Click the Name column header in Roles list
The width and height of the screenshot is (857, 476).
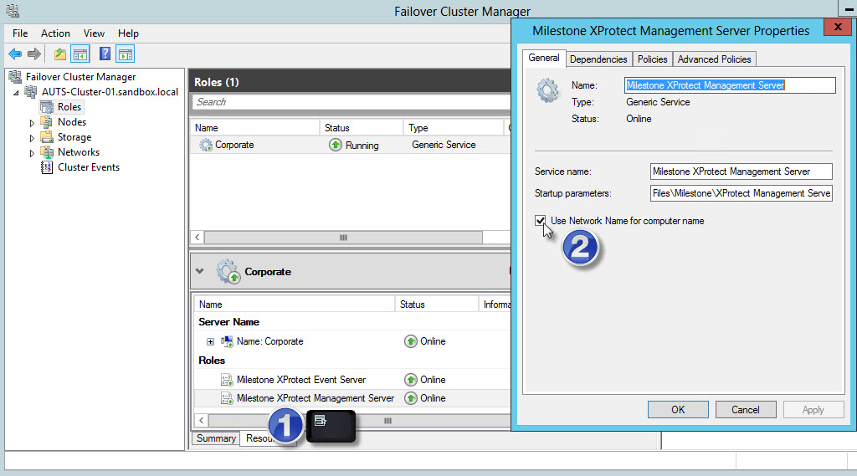point(254,127)
